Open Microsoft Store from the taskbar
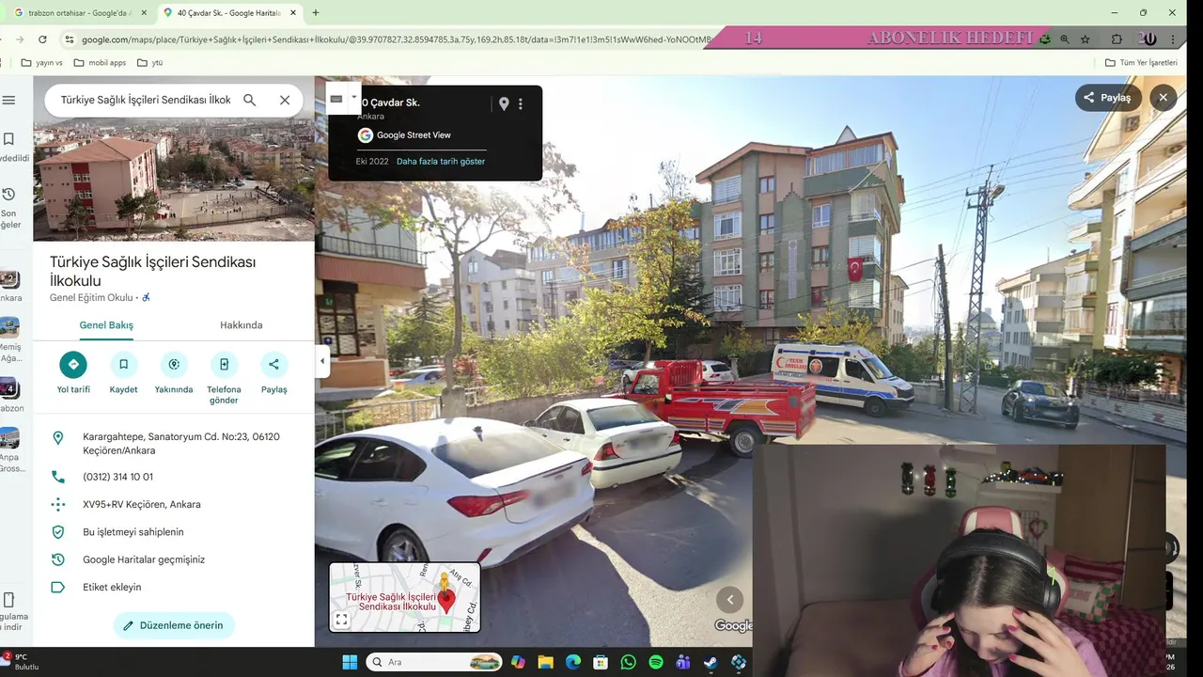1203x677 pixels. click(x=601, y=662)
